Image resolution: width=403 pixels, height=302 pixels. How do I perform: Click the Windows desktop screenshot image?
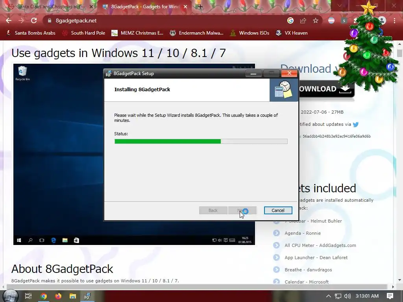[58, 154]
